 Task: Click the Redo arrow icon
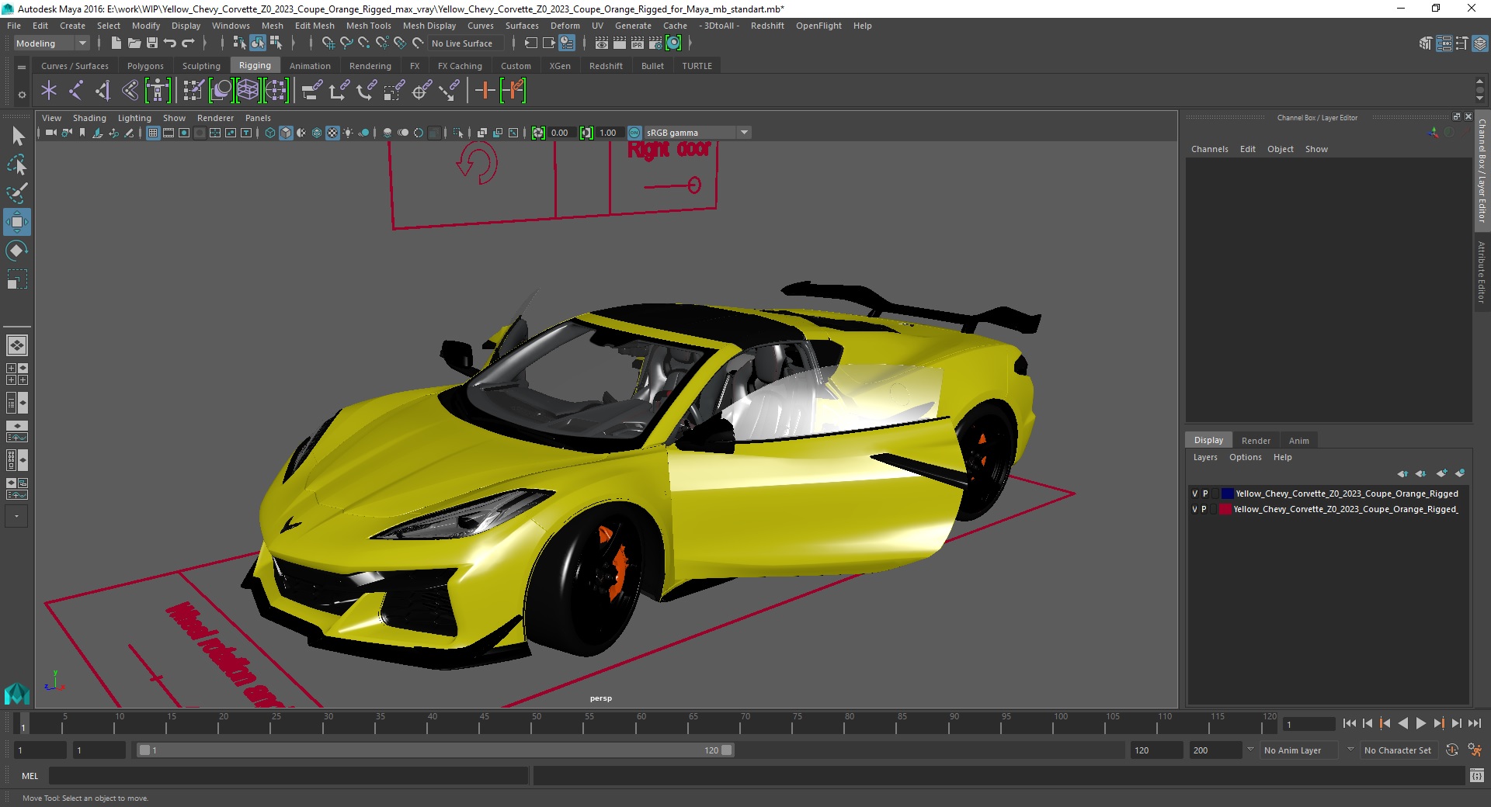pyautogui.click(x=188, y=43)
